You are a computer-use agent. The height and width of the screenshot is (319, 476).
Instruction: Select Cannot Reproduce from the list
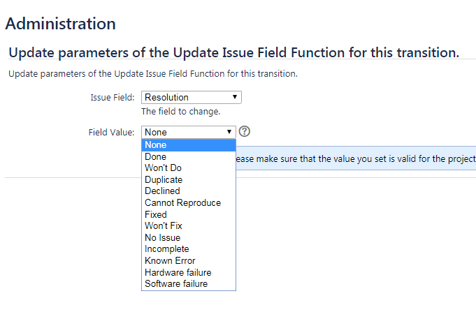click(x=189, y=203)
